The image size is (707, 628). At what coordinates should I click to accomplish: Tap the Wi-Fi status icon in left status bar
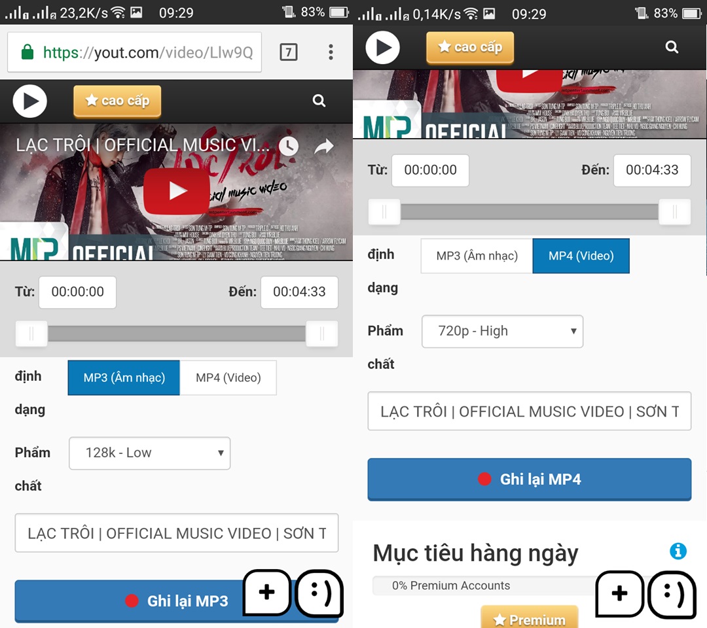coord(118,12)
